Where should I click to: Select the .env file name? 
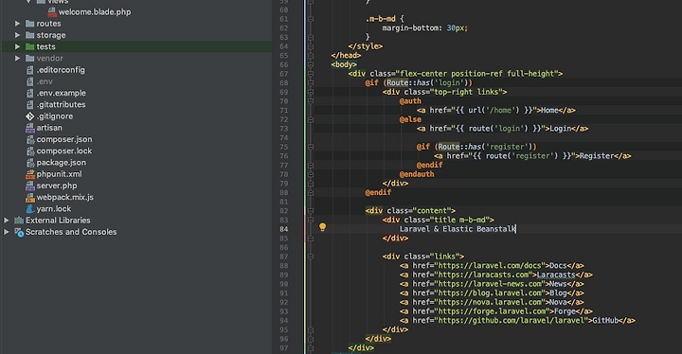tap(45, 81)
